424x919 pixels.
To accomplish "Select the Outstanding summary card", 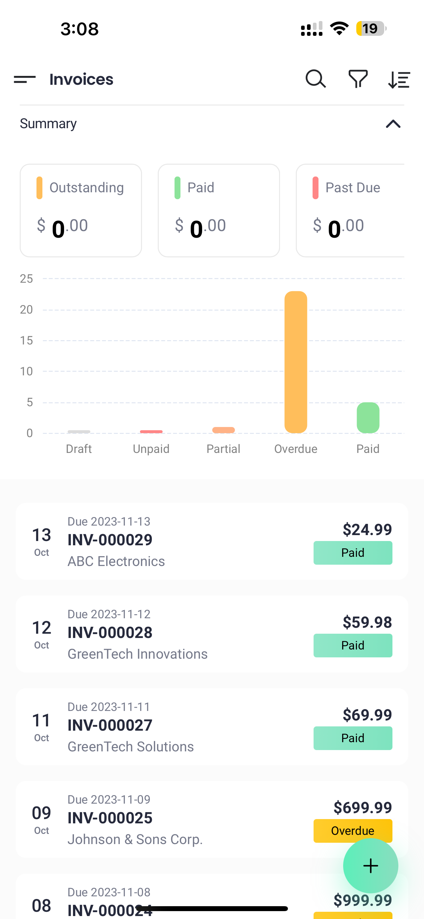I will pos(81,210).
